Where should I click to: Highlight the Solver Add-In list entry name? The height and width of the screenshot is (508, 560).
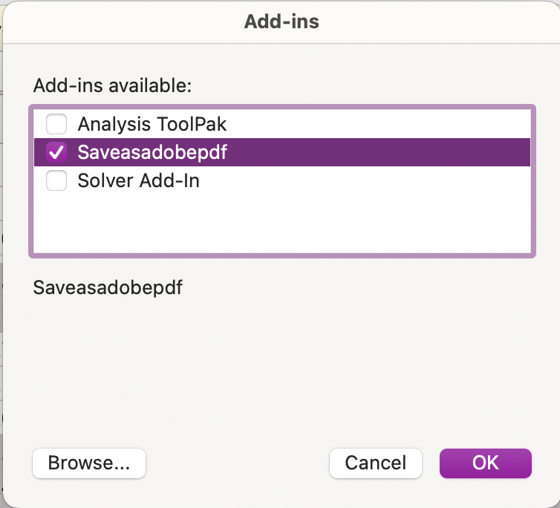click(x=138, y=180)
